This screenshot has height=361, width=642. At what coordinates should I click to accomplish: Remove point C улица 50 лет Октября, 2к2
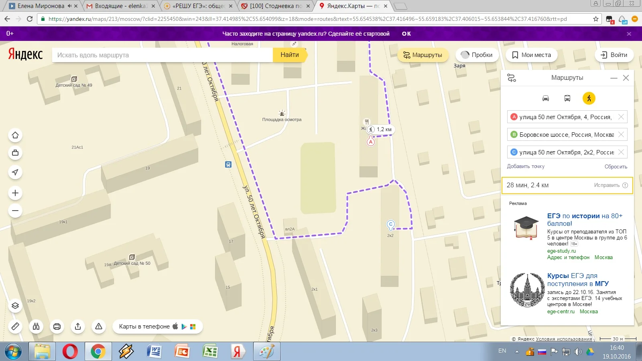click(x=621, y=152)
